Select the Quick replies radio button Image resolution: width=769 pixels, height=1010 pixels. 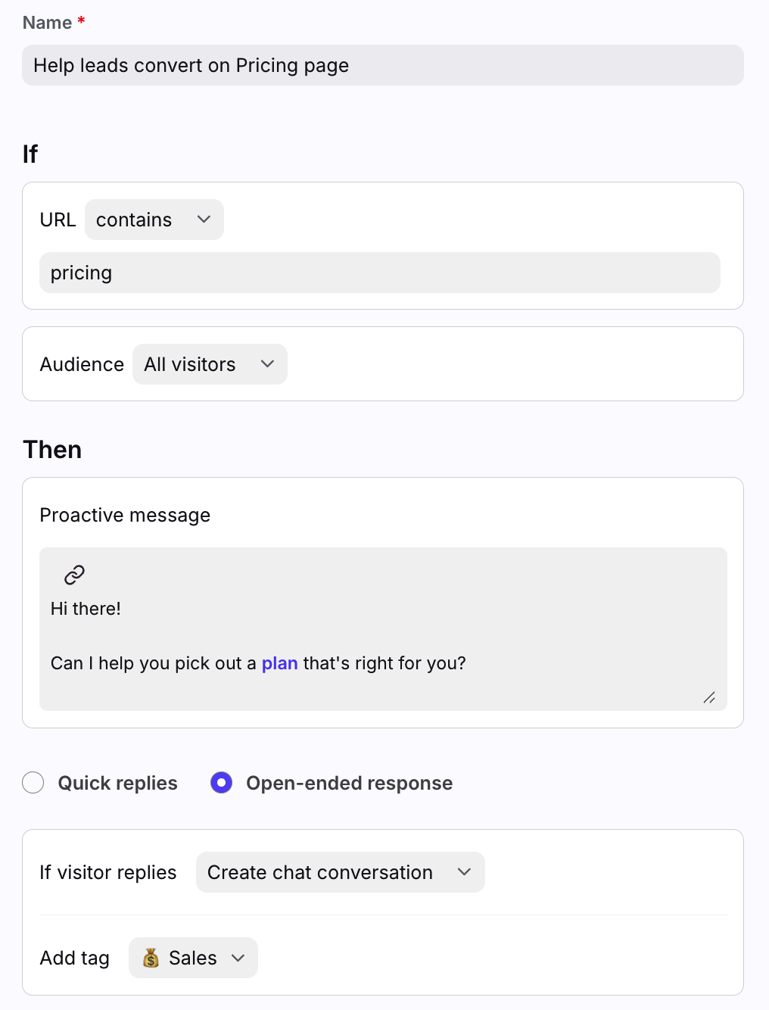tap(33, 783)
